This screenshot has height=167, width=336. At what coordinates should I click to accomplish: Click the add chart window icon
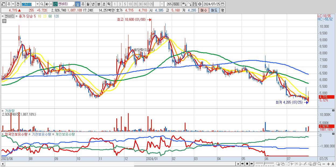[278, 164]
